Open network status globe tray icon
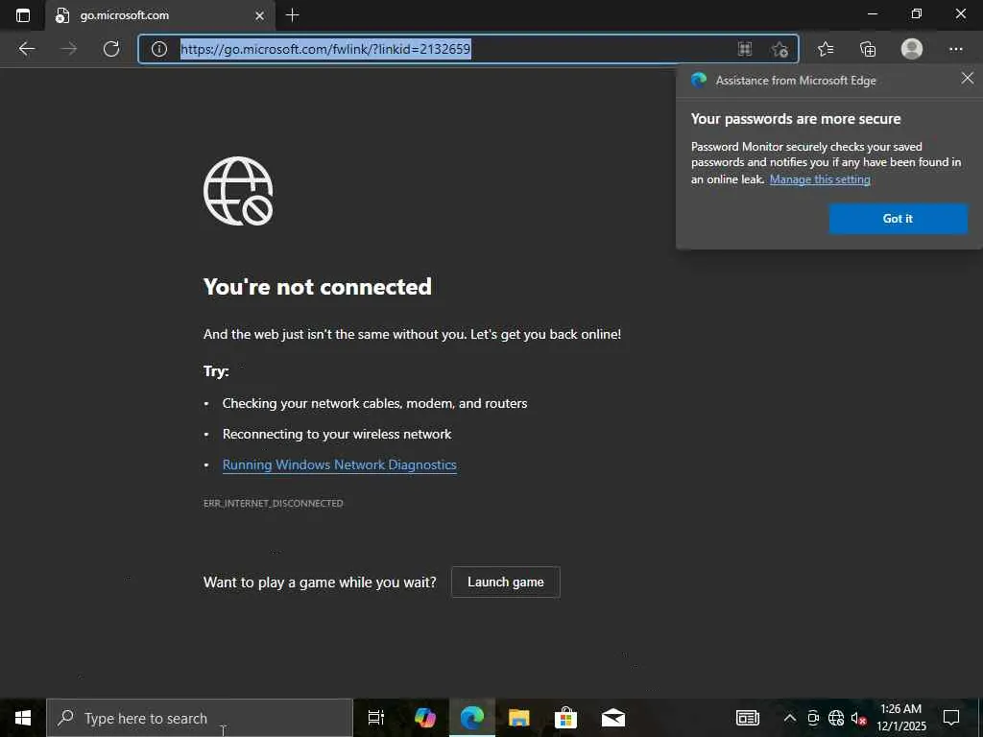Screen dimensions: 983x737 (836, 718)
